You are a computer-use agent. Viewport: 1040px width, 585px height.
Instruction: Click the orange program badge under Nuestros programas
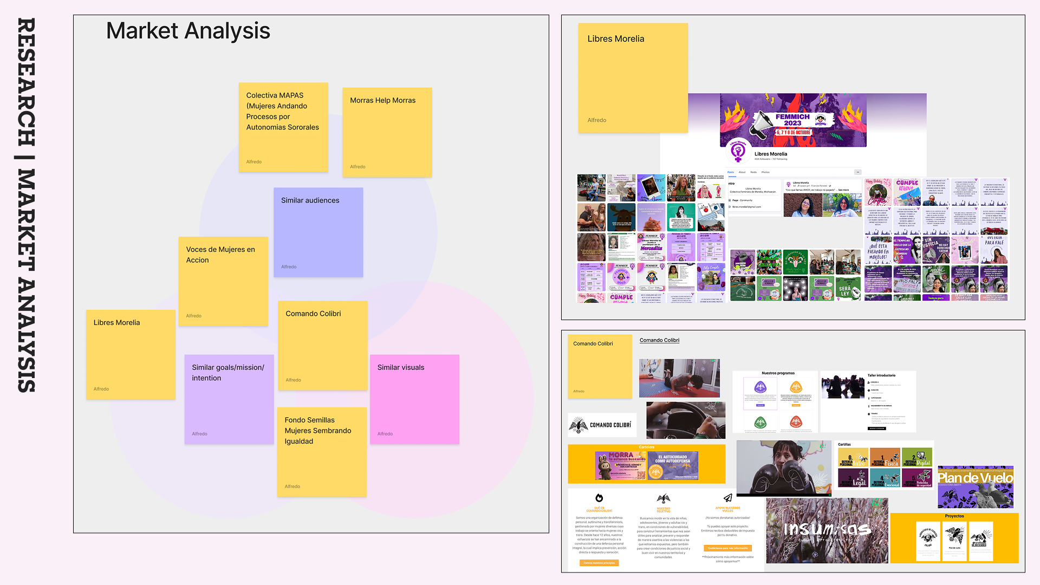[796, 387]
